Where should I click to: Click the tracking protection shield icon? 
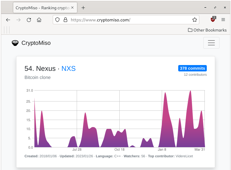(x=57, y=20)
